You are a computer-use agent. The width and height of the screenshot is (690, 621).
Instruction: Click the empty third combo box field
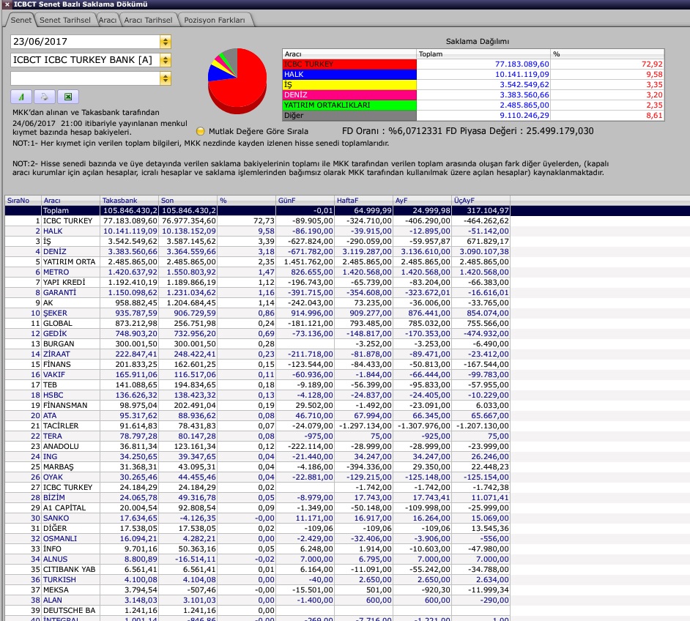tap(86, 79)
